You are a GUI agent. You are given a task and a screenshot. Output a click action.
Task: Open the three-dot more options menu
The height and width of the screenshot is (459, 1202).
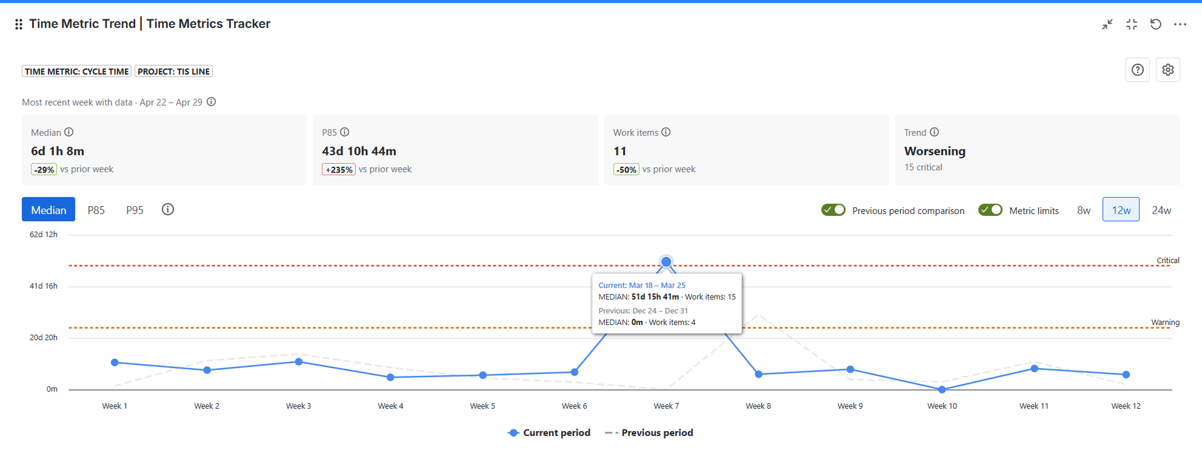pyautogui.click(x=1180, y=24)
